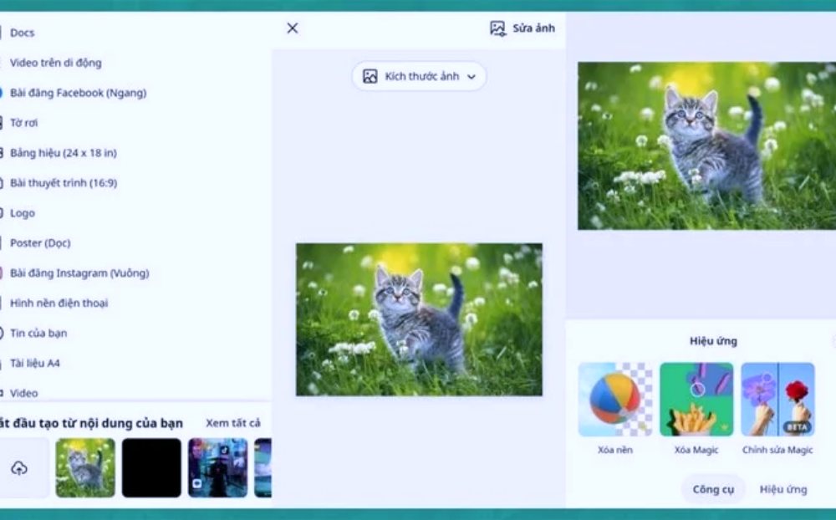Viewport: 836px width, 520px height.
Task: Choose Bài đăng Facebook (Ngang) option
Action: [x=78, y=93]
